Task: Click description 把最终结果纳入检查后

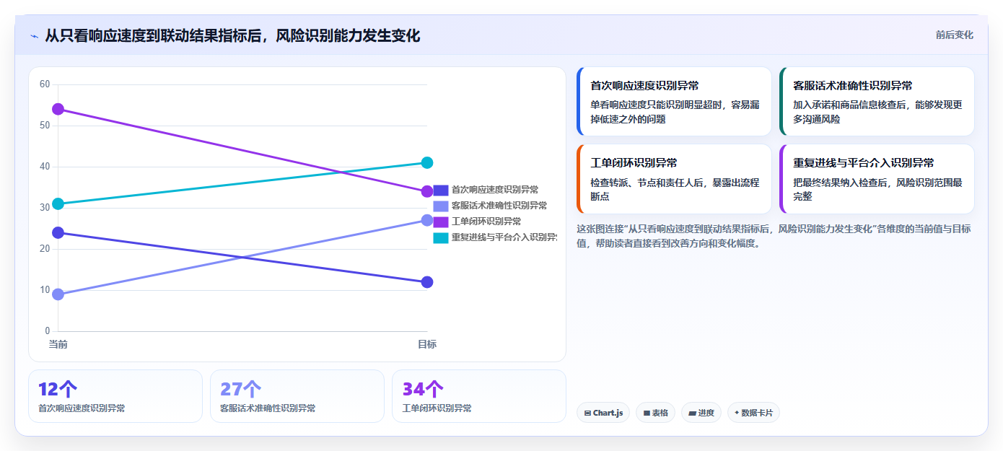Action: (877, 190)
